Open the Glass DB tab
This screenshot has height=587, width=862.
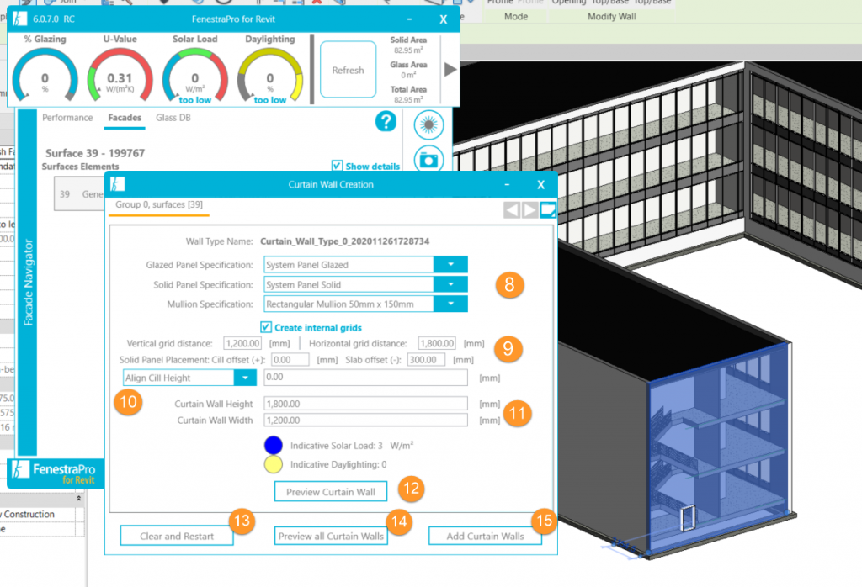pos(173,118)
